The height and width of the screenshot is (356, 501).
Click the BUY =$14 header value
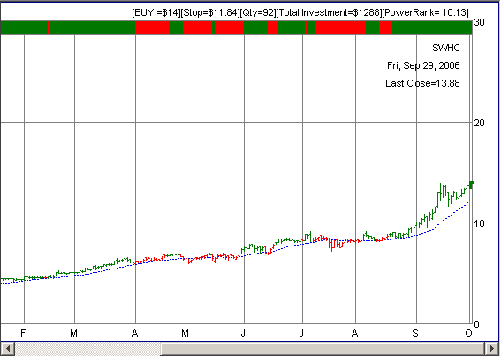point(156,12)
